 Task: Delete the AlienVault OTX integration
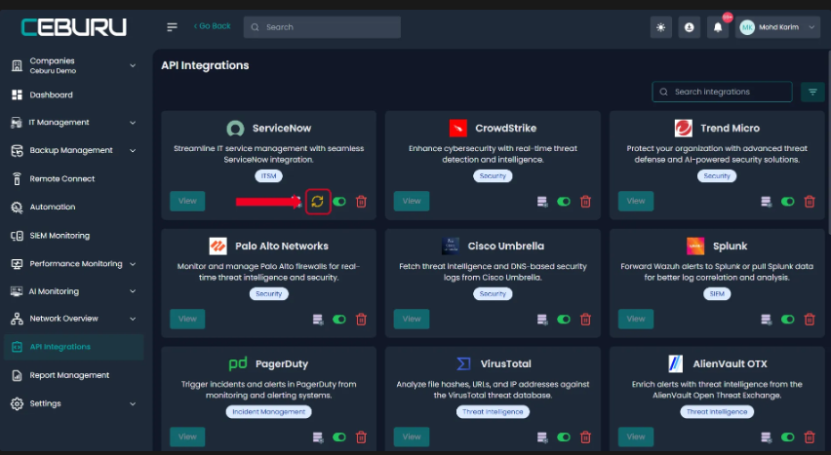pyautogui.click(x=810, y=437)
